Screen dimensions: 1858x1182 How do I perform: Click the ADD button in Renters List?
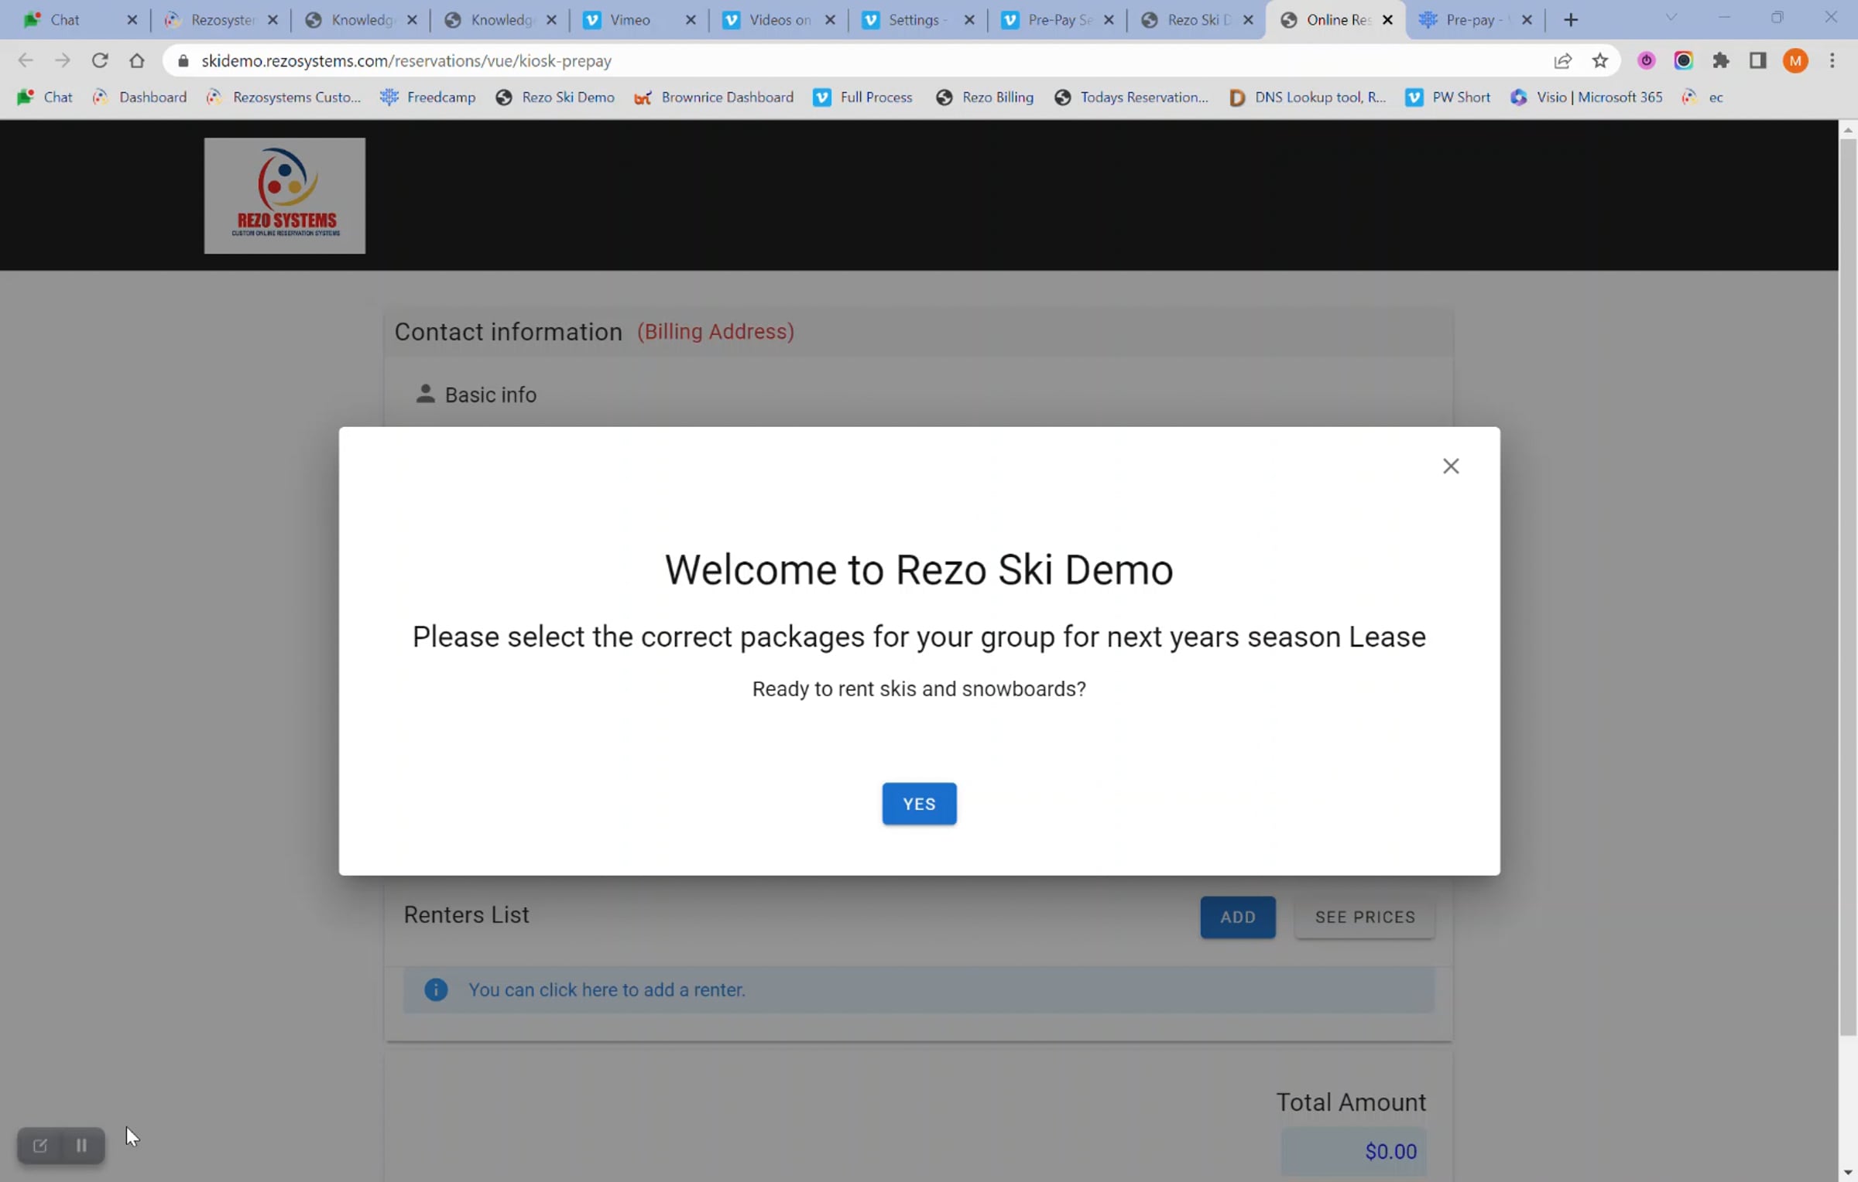pos(1238,917)
